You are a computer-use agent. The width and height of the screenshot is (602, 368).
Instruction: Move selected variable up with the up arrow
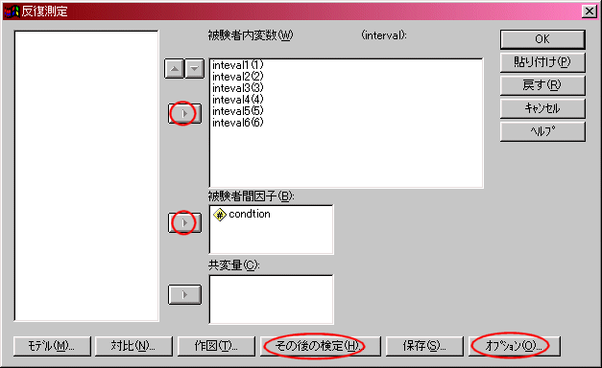(175, 69)
